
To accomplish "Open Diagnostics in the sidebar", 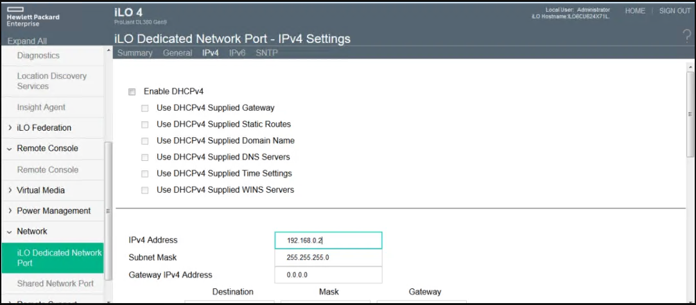I will (38, 56).
